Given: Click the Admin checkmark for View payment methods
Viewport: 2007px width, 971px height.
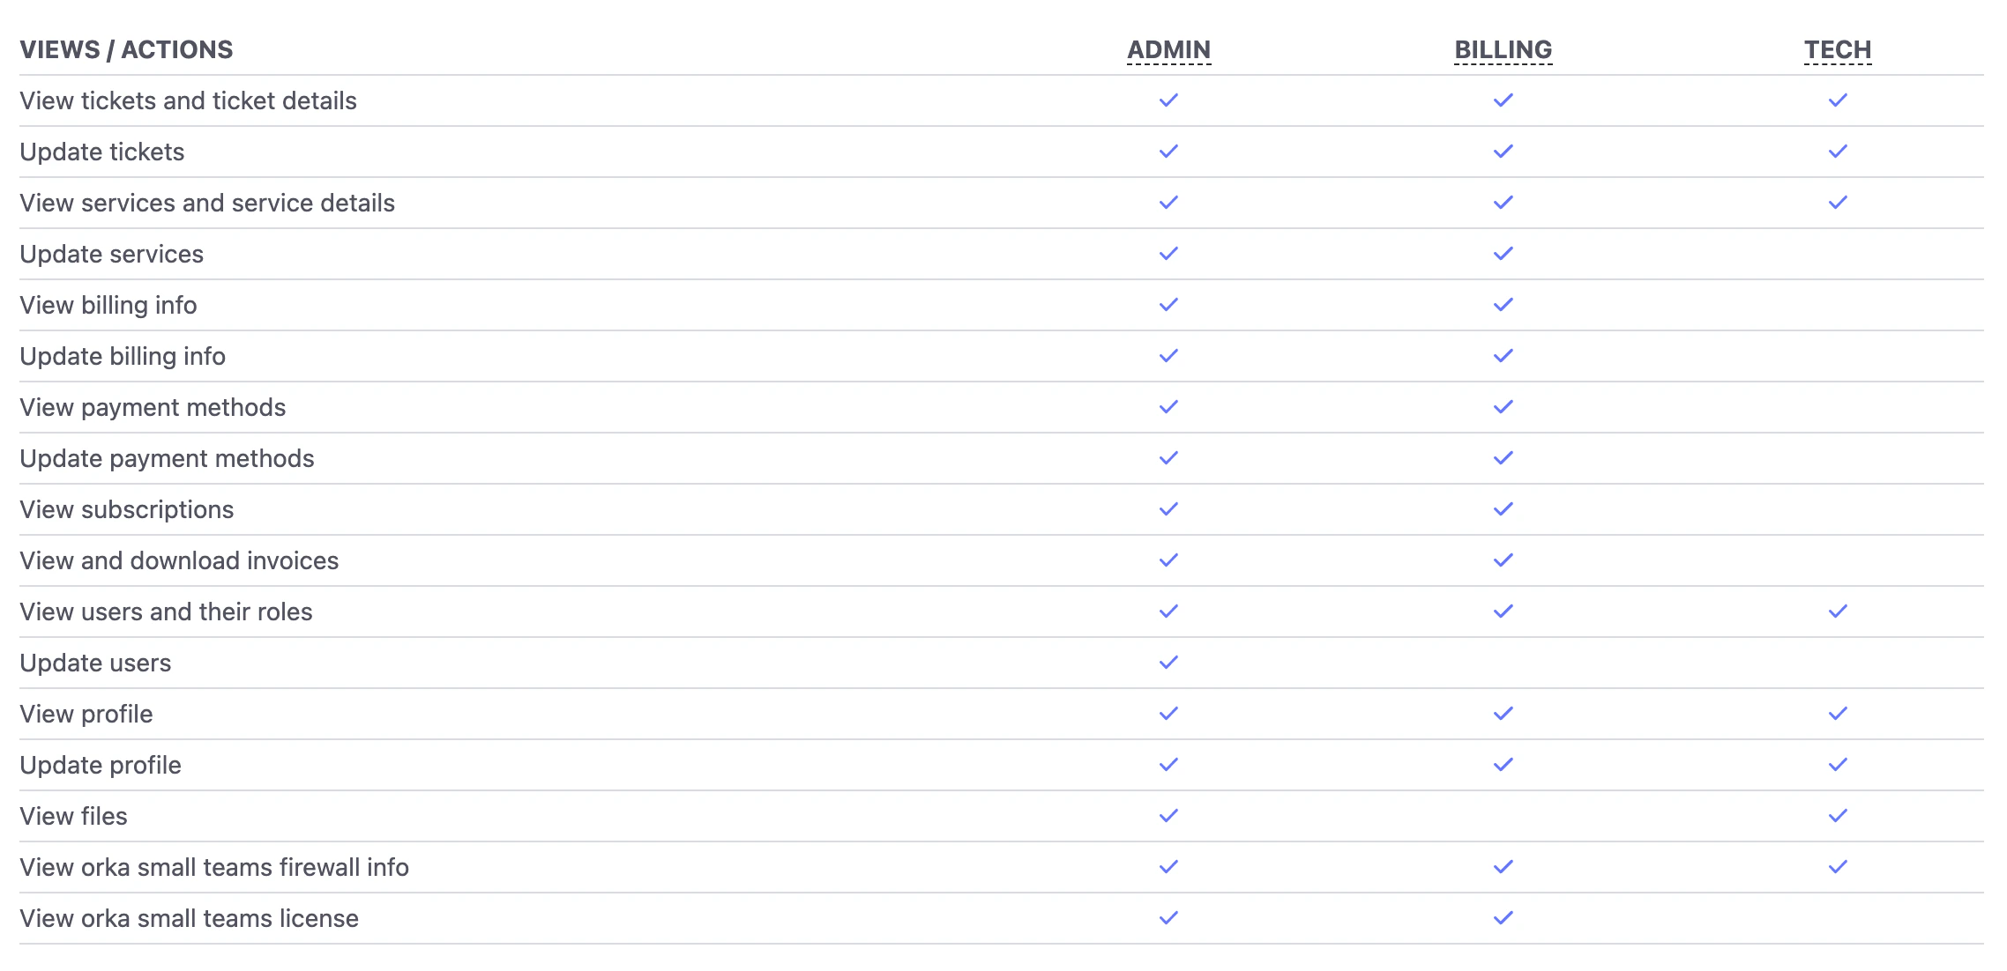Looking at the screenshot, I should pos(1168,407).
